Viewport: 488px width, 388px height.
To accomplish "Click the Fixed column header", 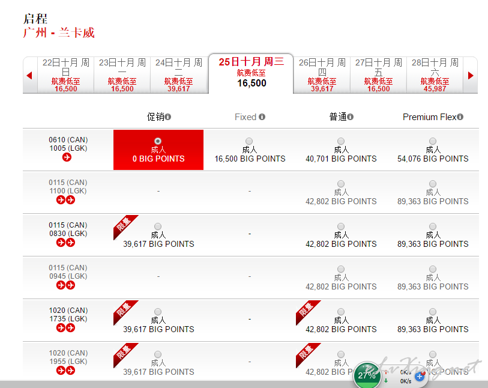I will click(246, 117).
